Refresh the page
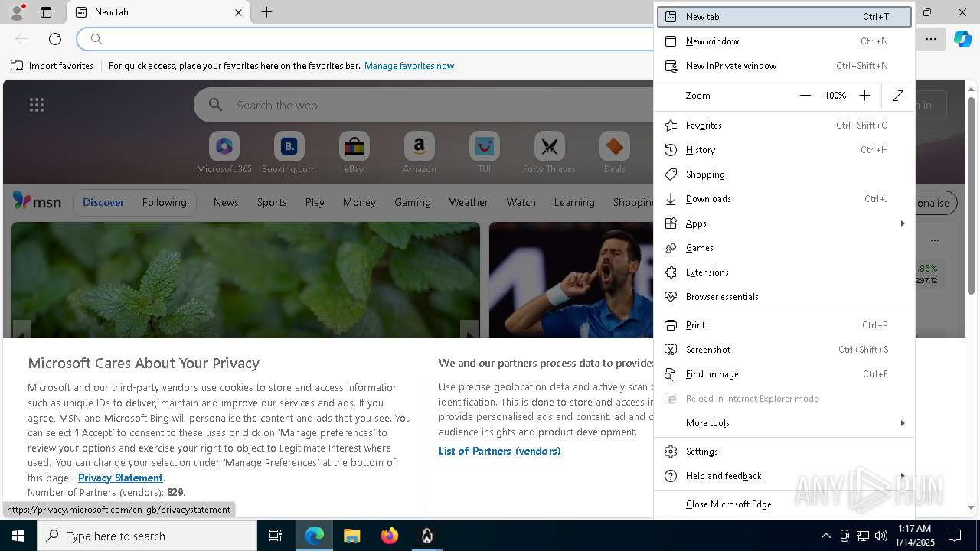 [55, 39]
